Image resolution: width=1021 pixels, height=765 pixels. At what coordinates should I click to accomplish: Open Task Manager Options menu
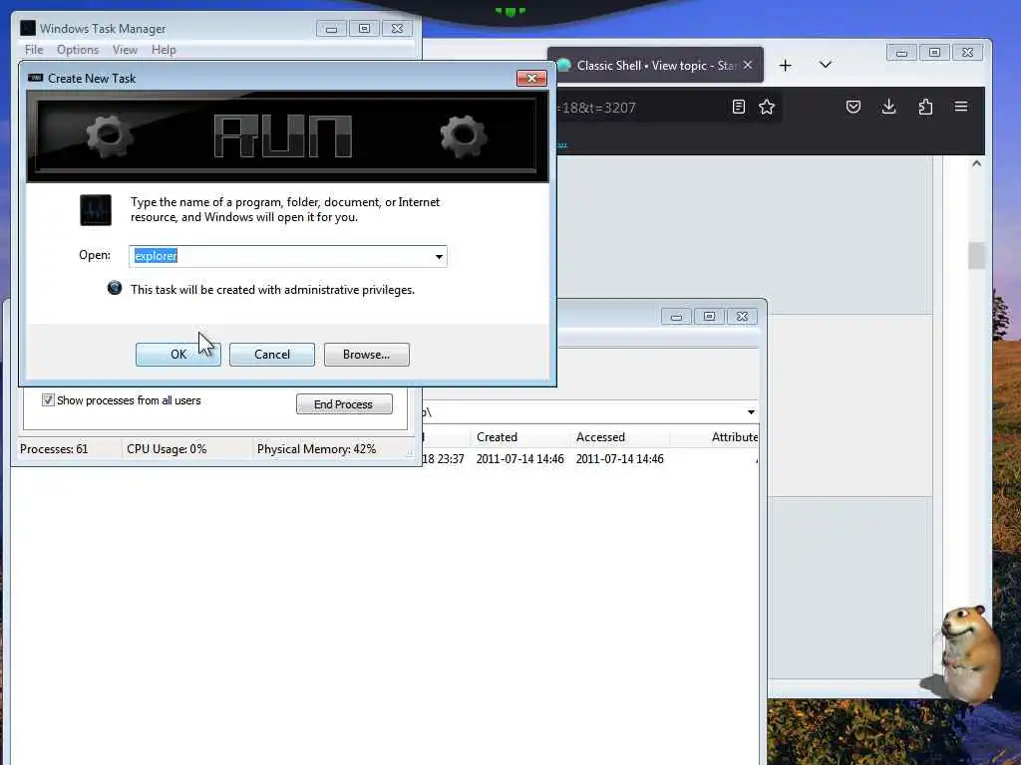coord(78,50)
